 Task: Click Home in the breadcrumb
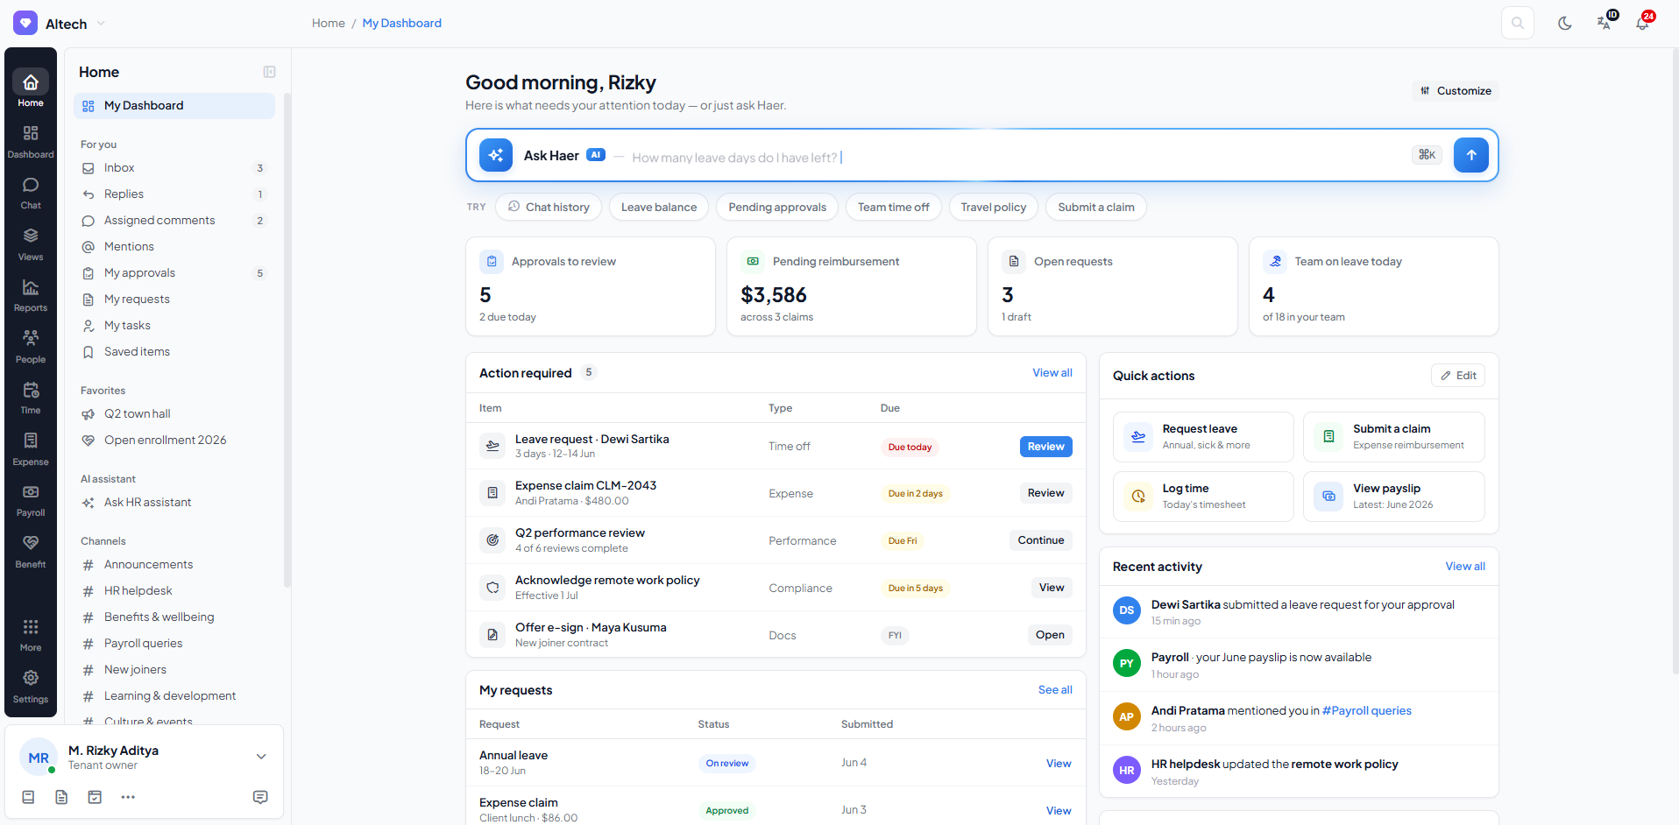tap(329, 24)
